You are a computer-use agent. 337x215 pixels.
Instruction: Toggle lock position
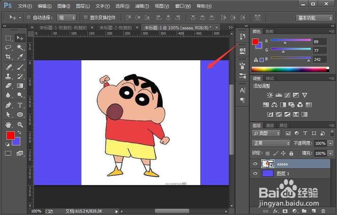[283, 153]
